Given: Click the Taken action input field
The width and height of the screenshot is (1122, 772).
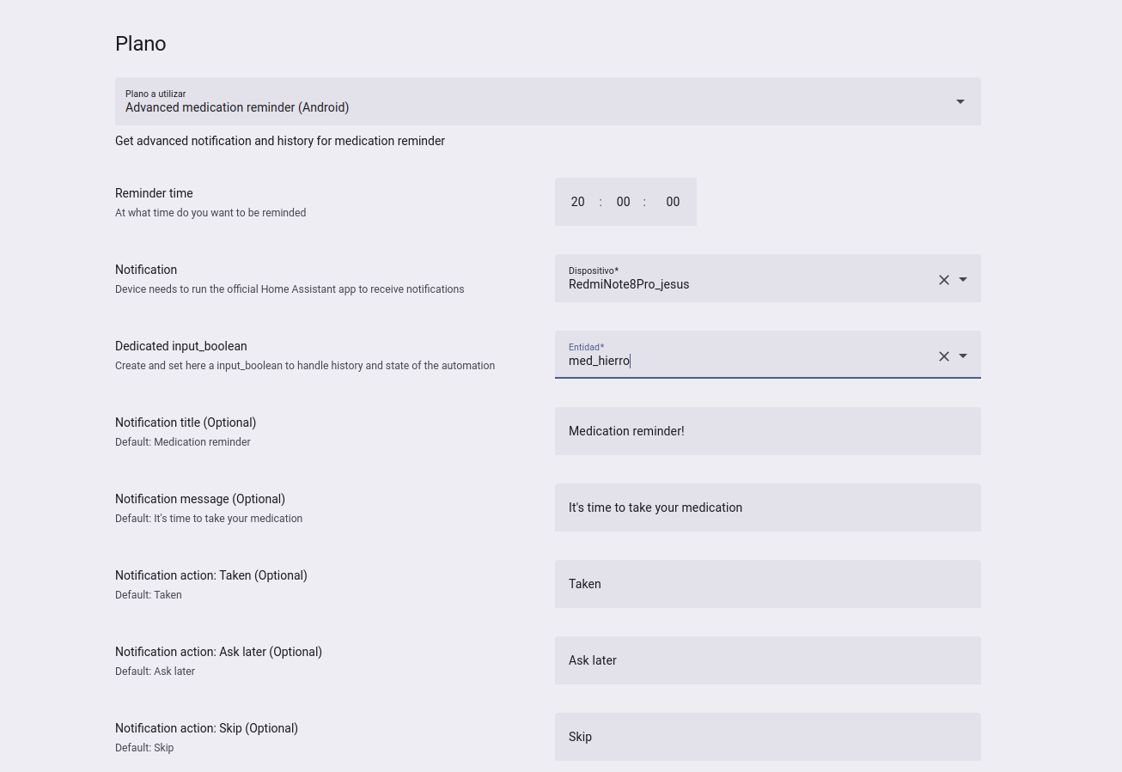Looking at the screenshot, I should pyautogui.click(x=767, y=584).
